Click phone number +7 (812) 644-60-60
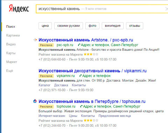This screenshot has width=168, height=133. (x=52, y=59)
